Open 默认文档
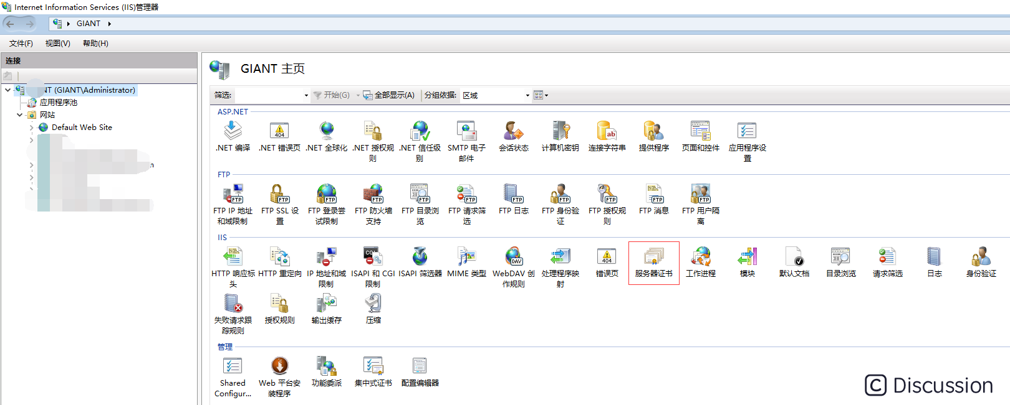Viewport: 1010px width, 405px height. coord(794,262)
